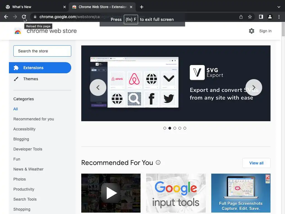Viewport: 285px width, 214px height.
Task: Open the Accessibility category
Action: pos(24,129)
